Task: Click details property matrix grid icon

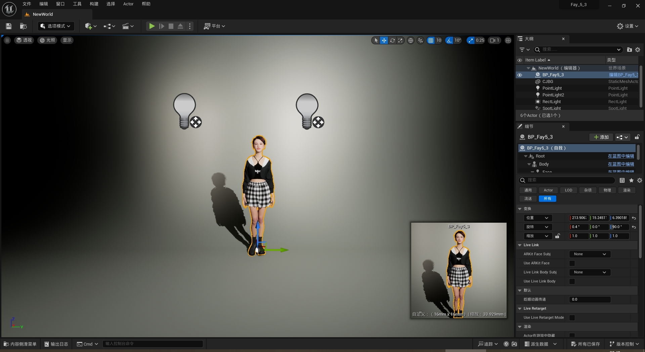Action: [x=622, y=180]
